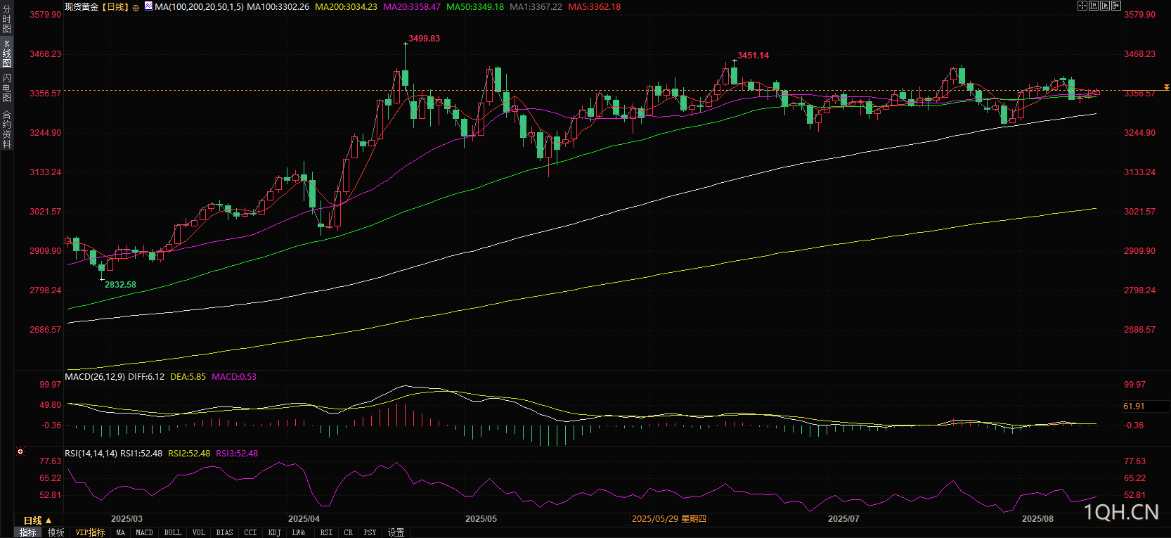1171x538 pixels.
Task: Toggle the KDJ indicator
Action: 275,532
